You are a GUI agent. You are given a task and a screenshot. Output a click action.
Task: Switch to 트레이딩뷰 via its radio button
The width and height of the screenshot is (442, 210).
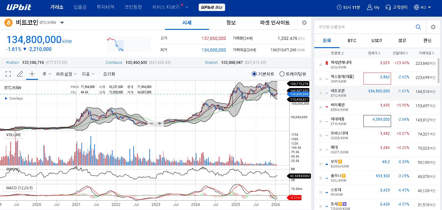tap(282, 74)
